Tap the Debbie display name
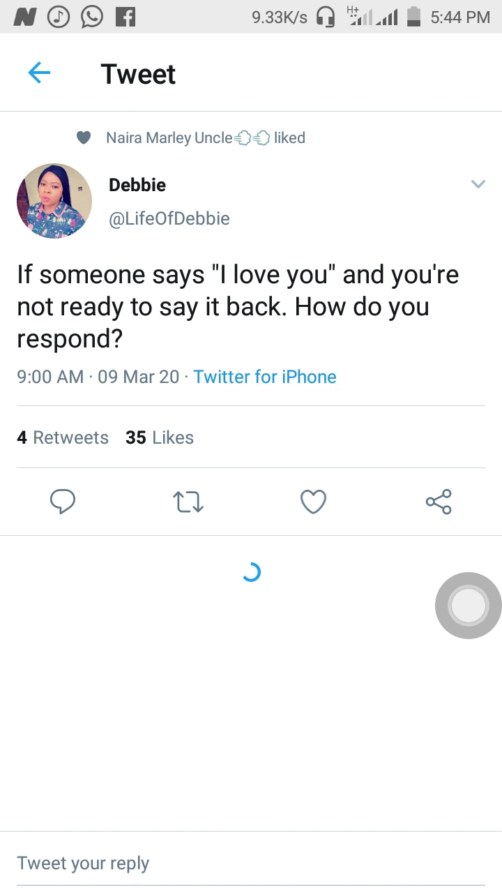Screen dimensions: 502x893 coord(137,185)
